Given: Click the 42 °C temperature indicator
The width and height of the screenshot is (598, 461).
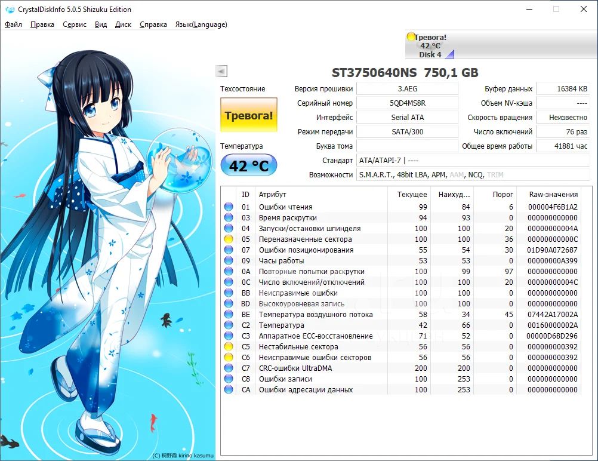Looking at the screenshot, I should tap(249, 165).
